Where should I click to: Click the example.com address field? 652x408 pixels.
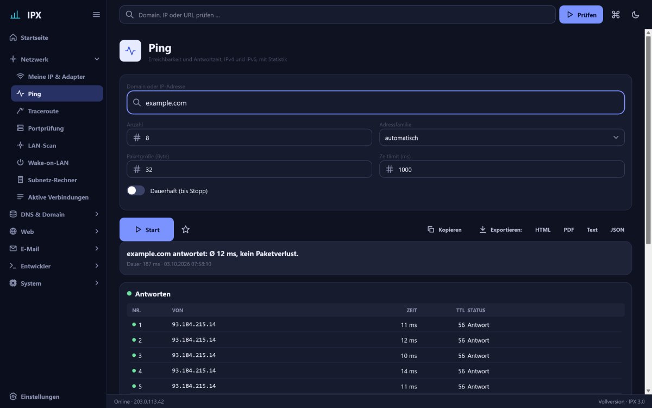tap(375, 102)
